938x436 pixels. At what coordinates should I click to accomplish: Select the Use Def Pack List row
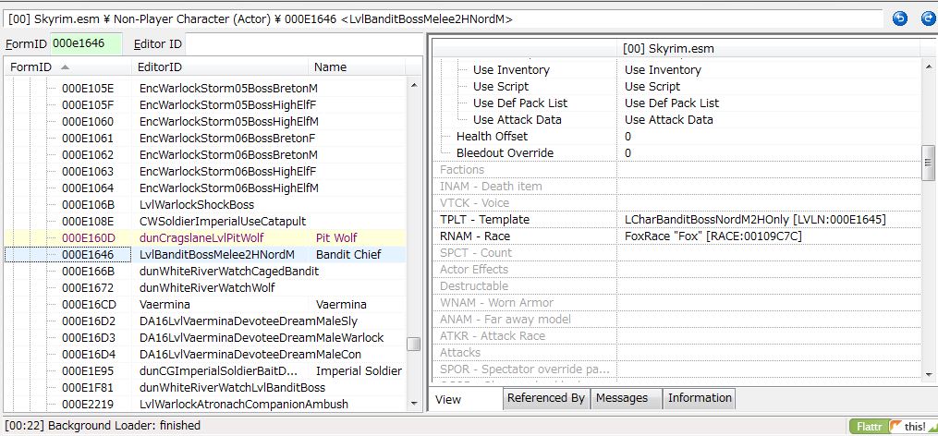[676, 103]
